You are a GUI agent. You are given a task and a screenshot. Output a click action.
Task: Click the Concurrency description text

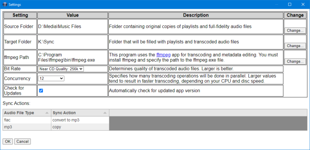tap(193, 78)
